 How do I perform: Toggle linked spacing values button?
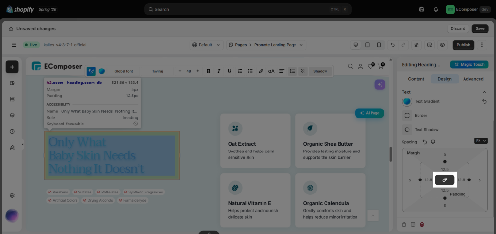pyautogui.click(x=445, y=180)
